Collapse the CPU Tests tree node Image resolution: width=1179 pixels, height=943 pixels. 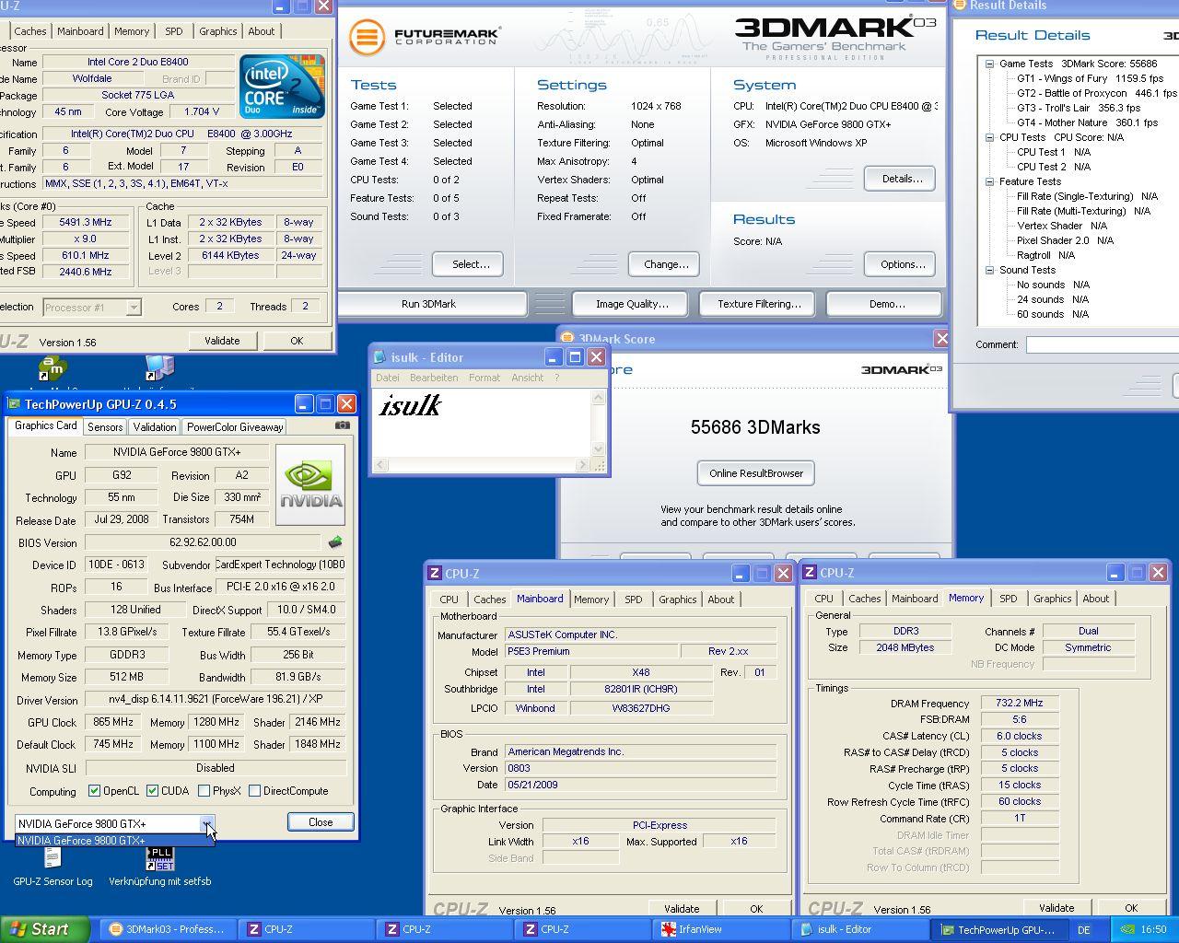point(989,138)
